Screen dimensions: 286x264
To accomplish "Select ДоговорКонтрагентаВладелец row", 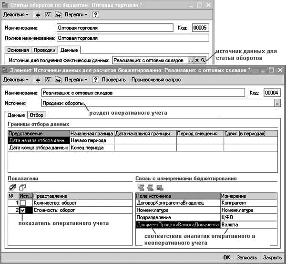I will [x=178, y=203].
